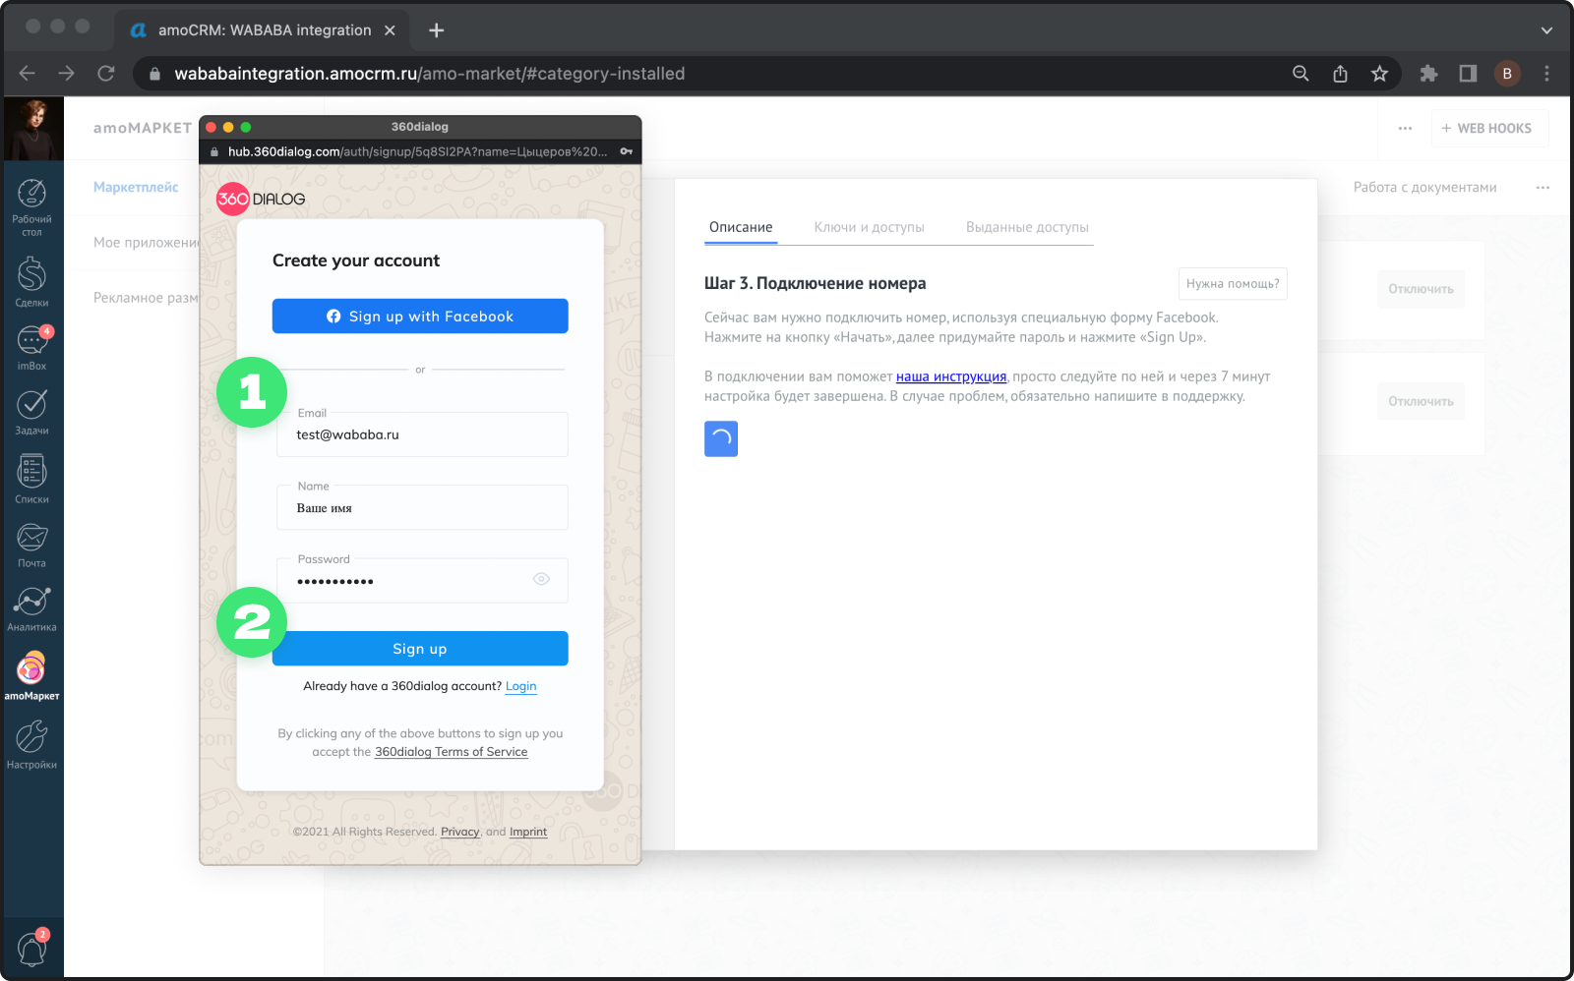
Task: Click the lock icon in main address bar
Action: (154, 74)
